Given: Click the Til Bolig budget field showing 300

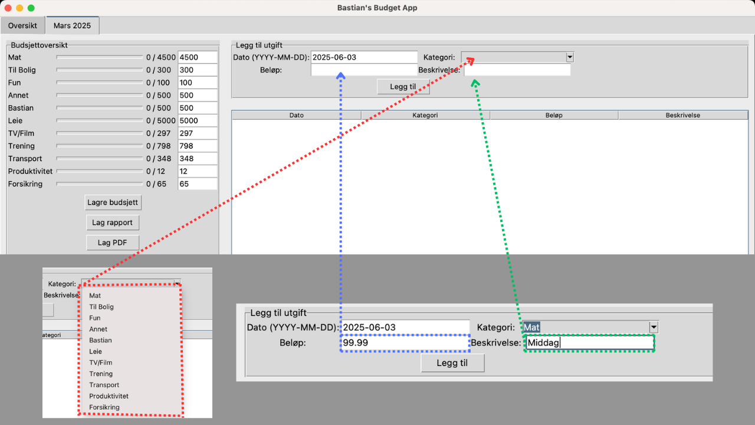Looking at the screenshot, I should [x=198, y=70].
